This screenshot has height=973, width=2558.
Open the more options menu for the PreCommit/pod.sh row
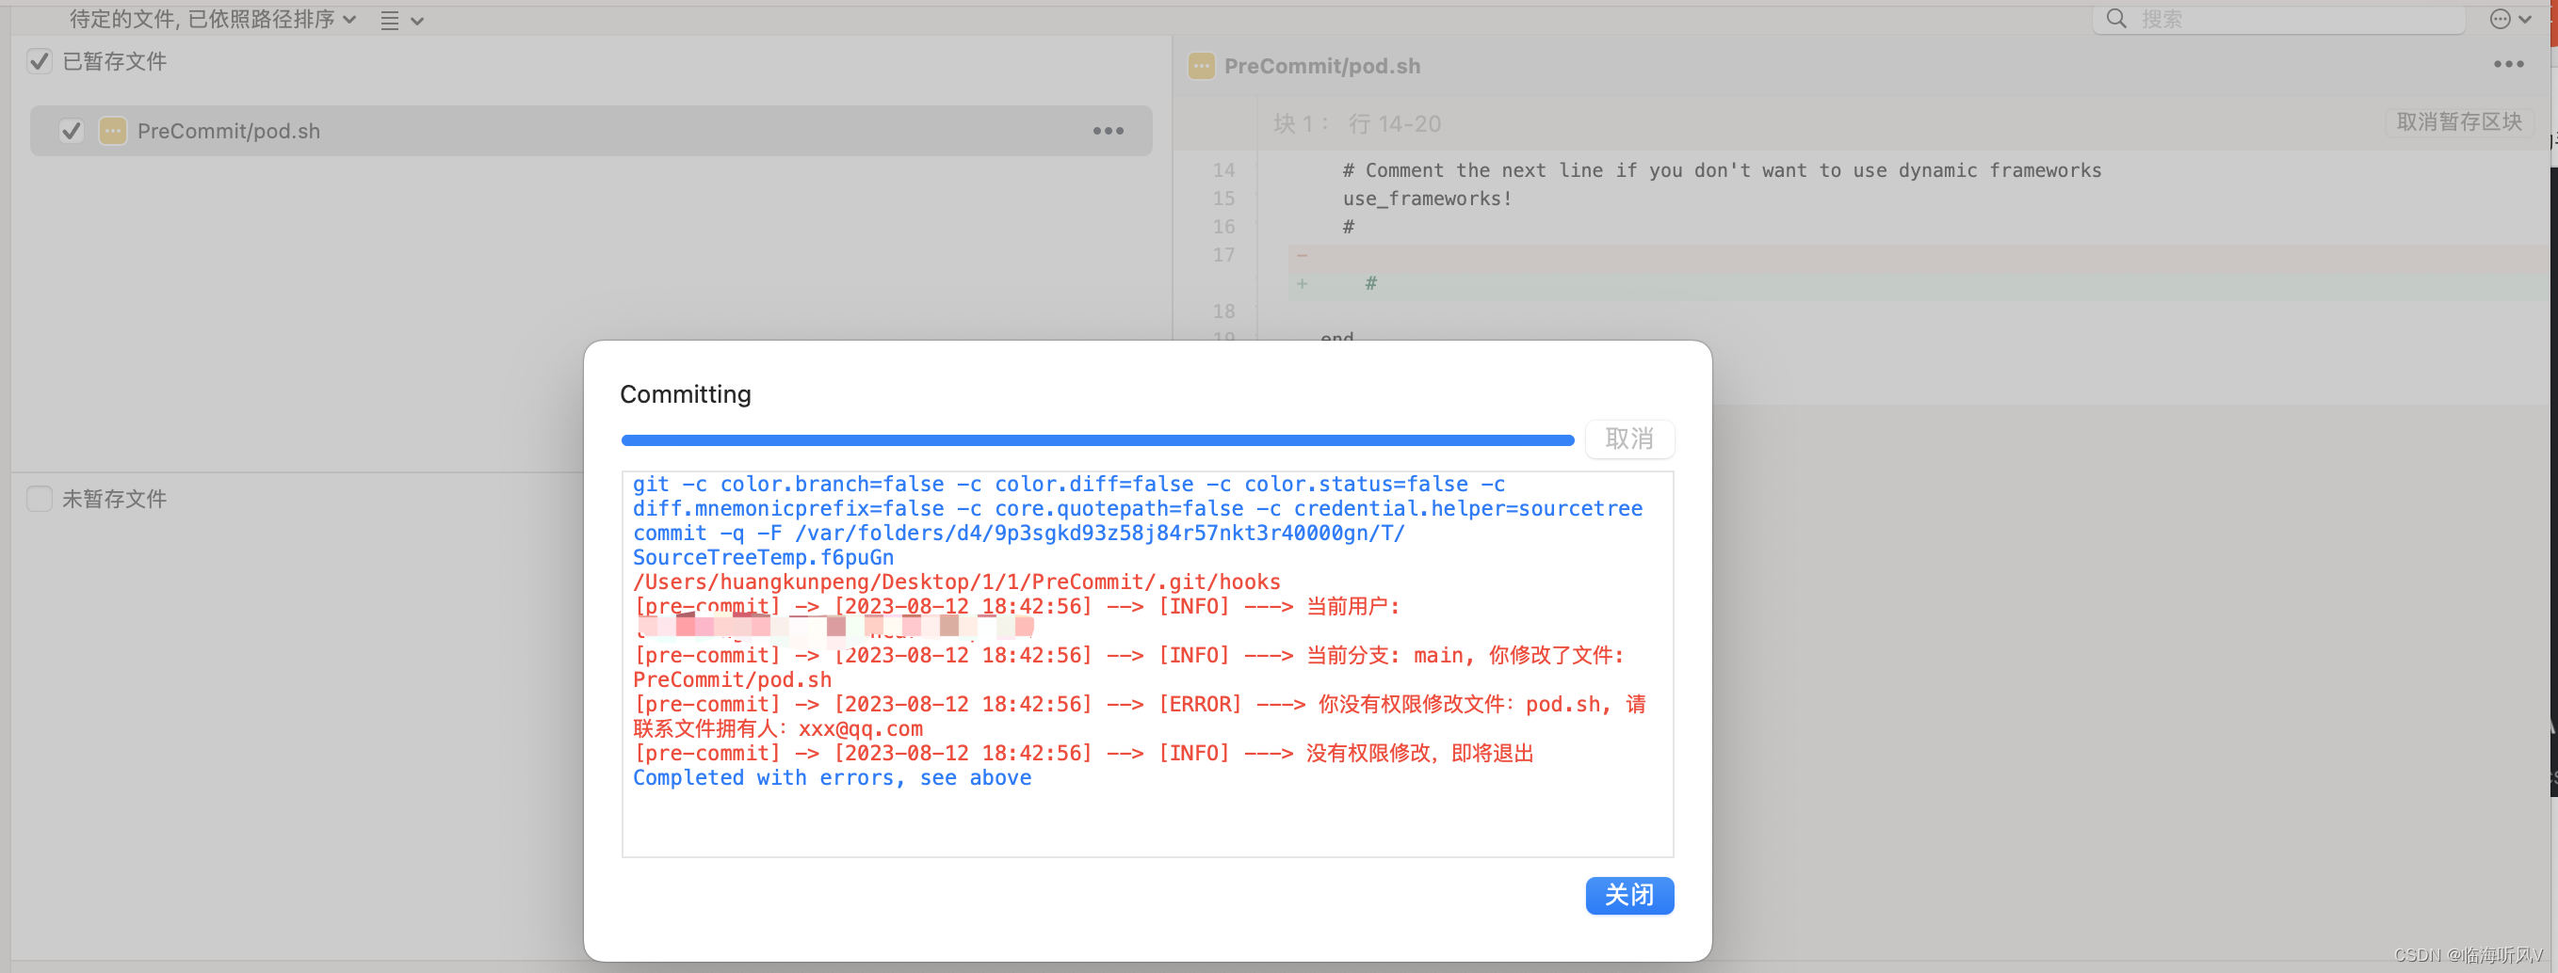pyautogui.click(x=1109, y=131)
